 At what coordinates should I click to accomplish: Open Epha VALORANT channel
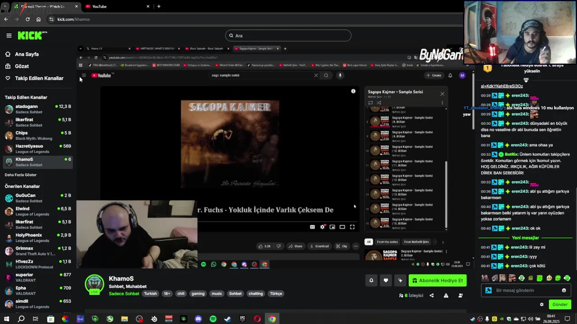[x=38, y=290]
